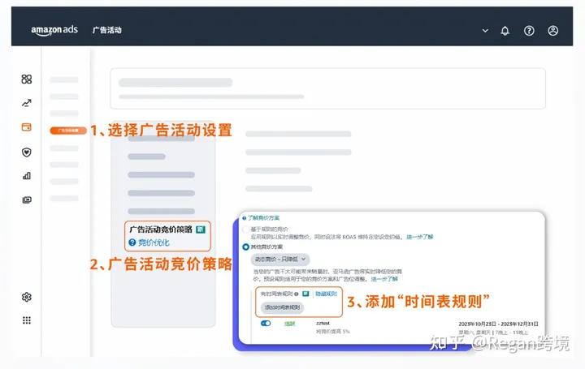Open the user profile icon
Viewport: 585px width, 369px height.
[x=553, y=31]
